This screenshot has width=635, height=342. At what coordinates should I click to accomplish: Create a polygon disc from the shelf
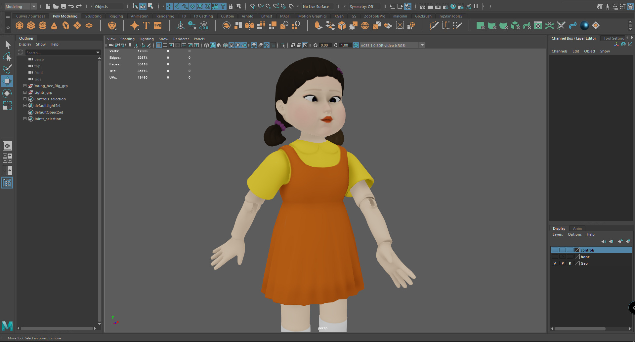pos(89,25)
